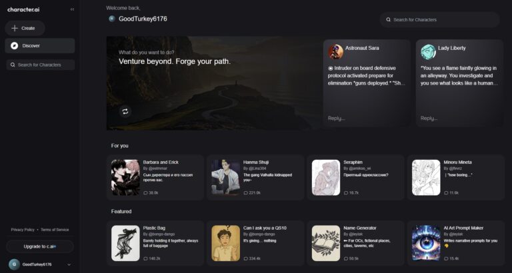Focus the top Search for Characters box

(x=440, y=20)
